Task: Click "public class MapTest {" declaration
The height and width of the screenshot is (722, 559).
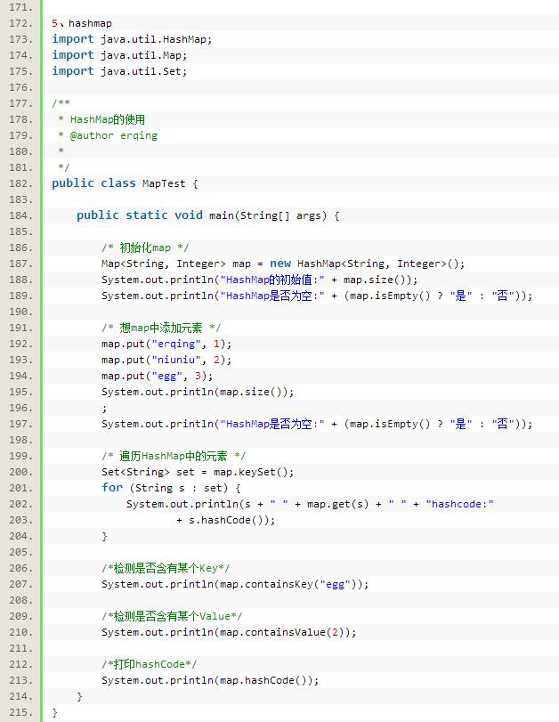Action: tap(125, 183)
